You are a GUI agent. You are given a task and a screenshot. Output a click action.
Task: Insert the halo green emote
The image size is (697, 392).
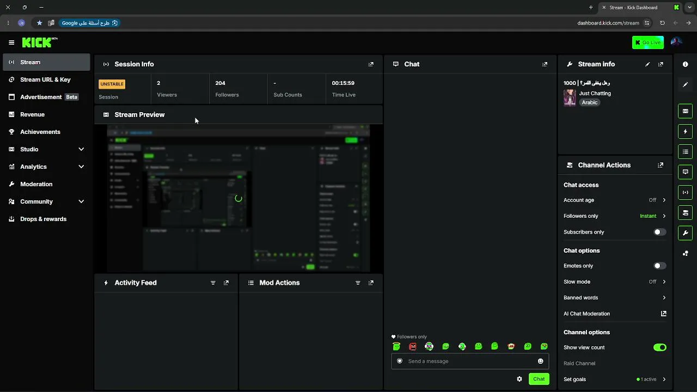[x=396, y=346]
